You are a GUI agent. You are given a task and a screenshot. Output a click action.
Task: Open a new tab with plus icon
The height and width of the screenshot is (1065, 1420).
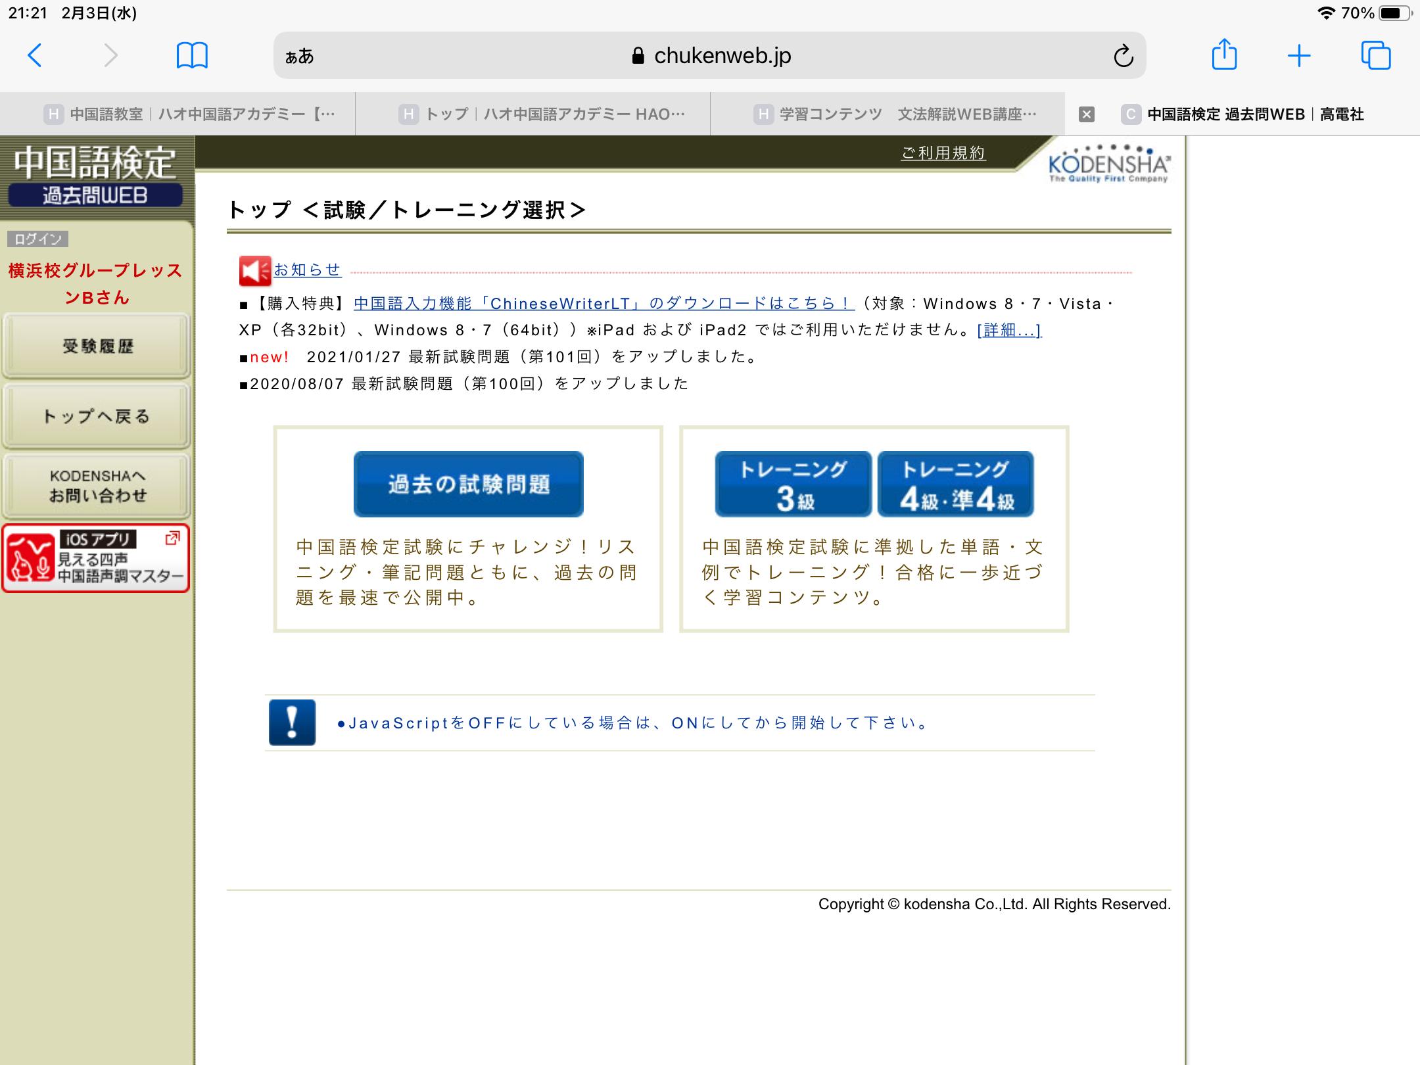pos(1298,56)
